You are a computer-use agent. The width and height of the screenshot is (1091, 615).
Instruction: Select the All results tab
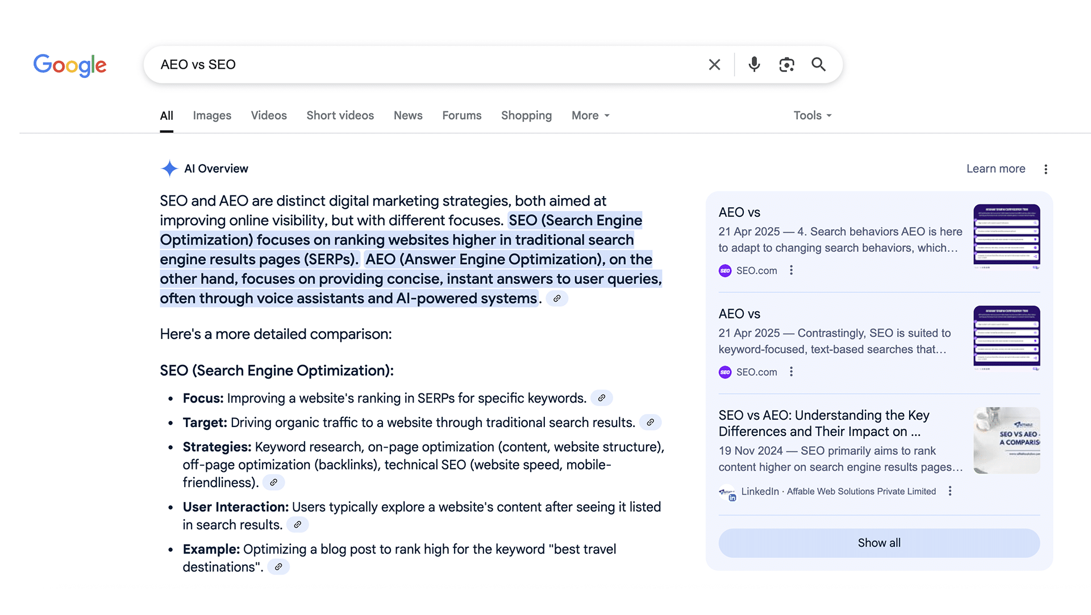pos(166,116)
